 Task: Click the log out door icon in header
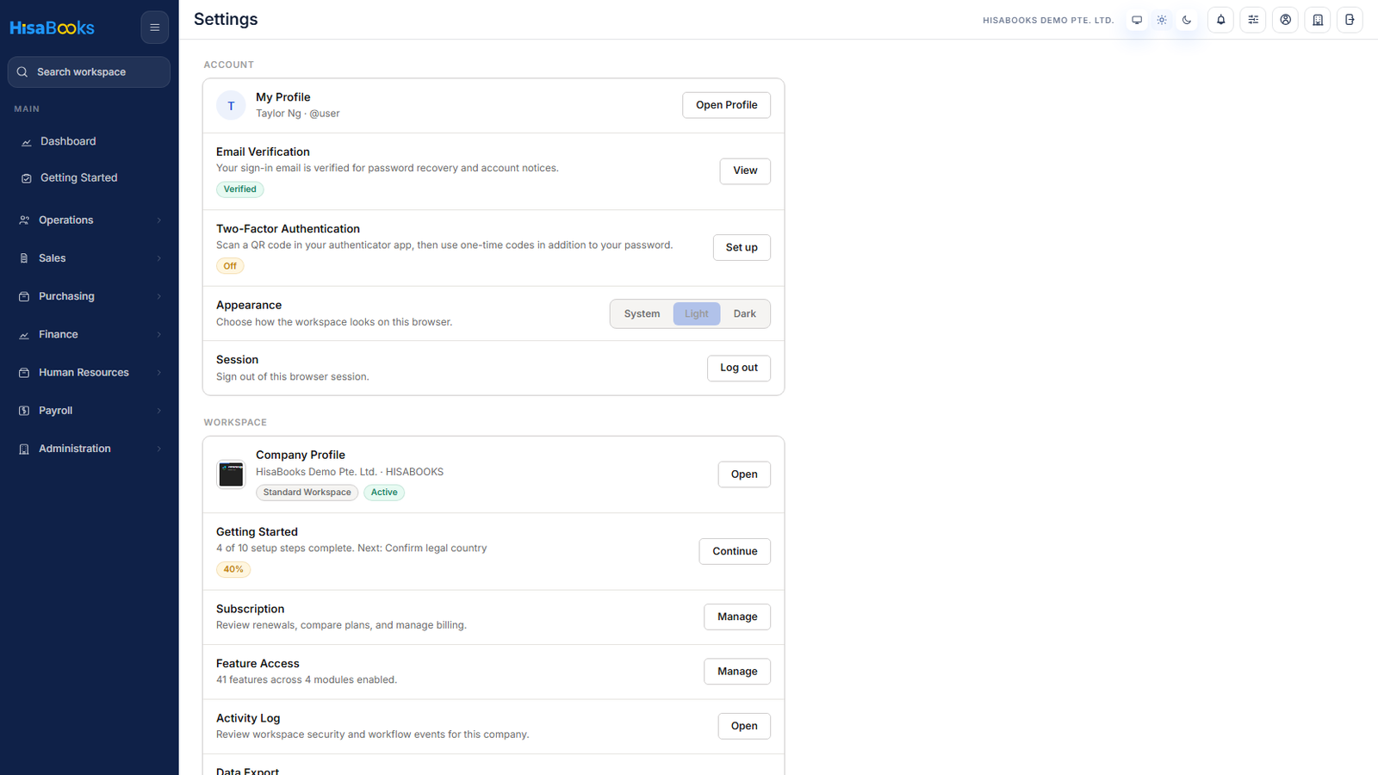[1350, 20]
